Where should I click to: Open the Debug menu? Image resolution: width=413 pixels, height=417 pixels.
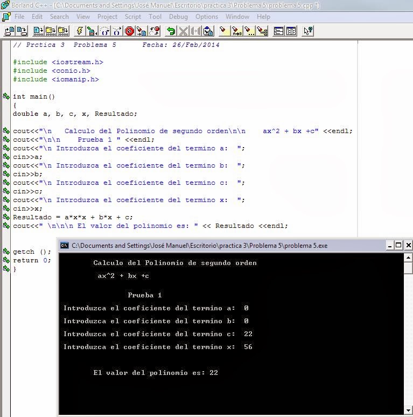[x=178, y=17]
